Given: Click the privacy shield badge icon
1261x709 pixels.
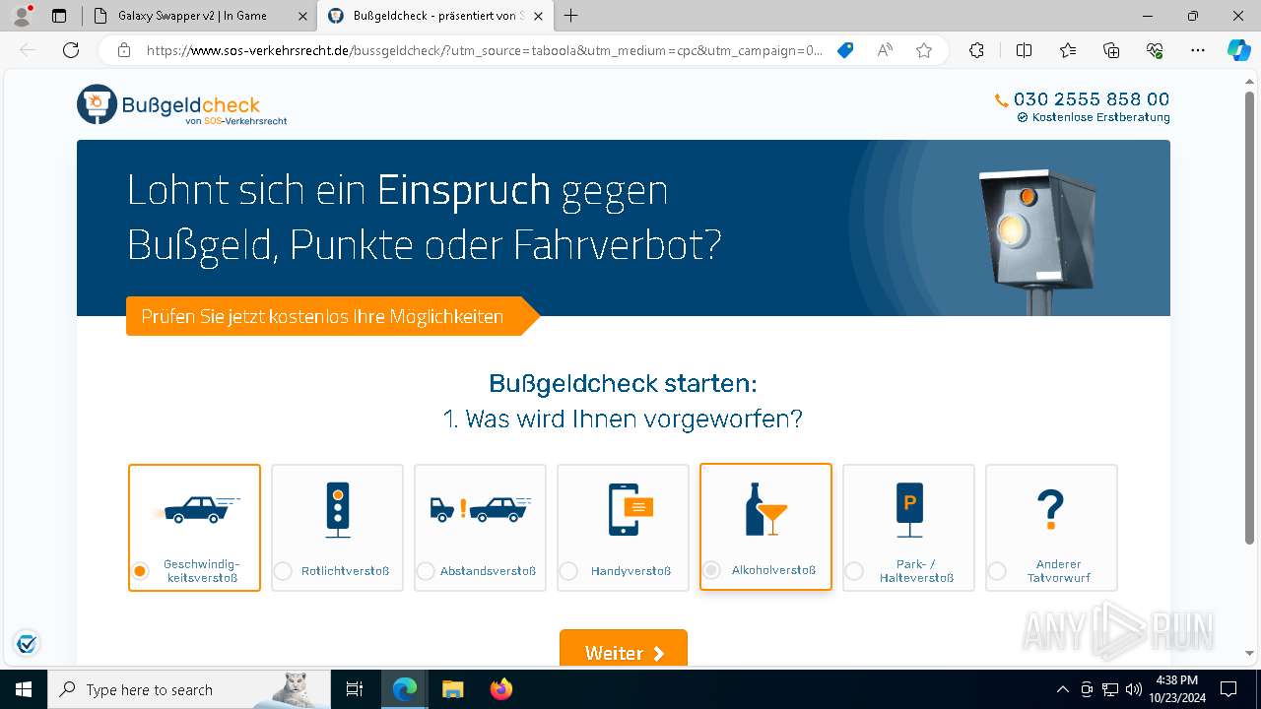Looking at the screenshot, I should pos(27,644).
